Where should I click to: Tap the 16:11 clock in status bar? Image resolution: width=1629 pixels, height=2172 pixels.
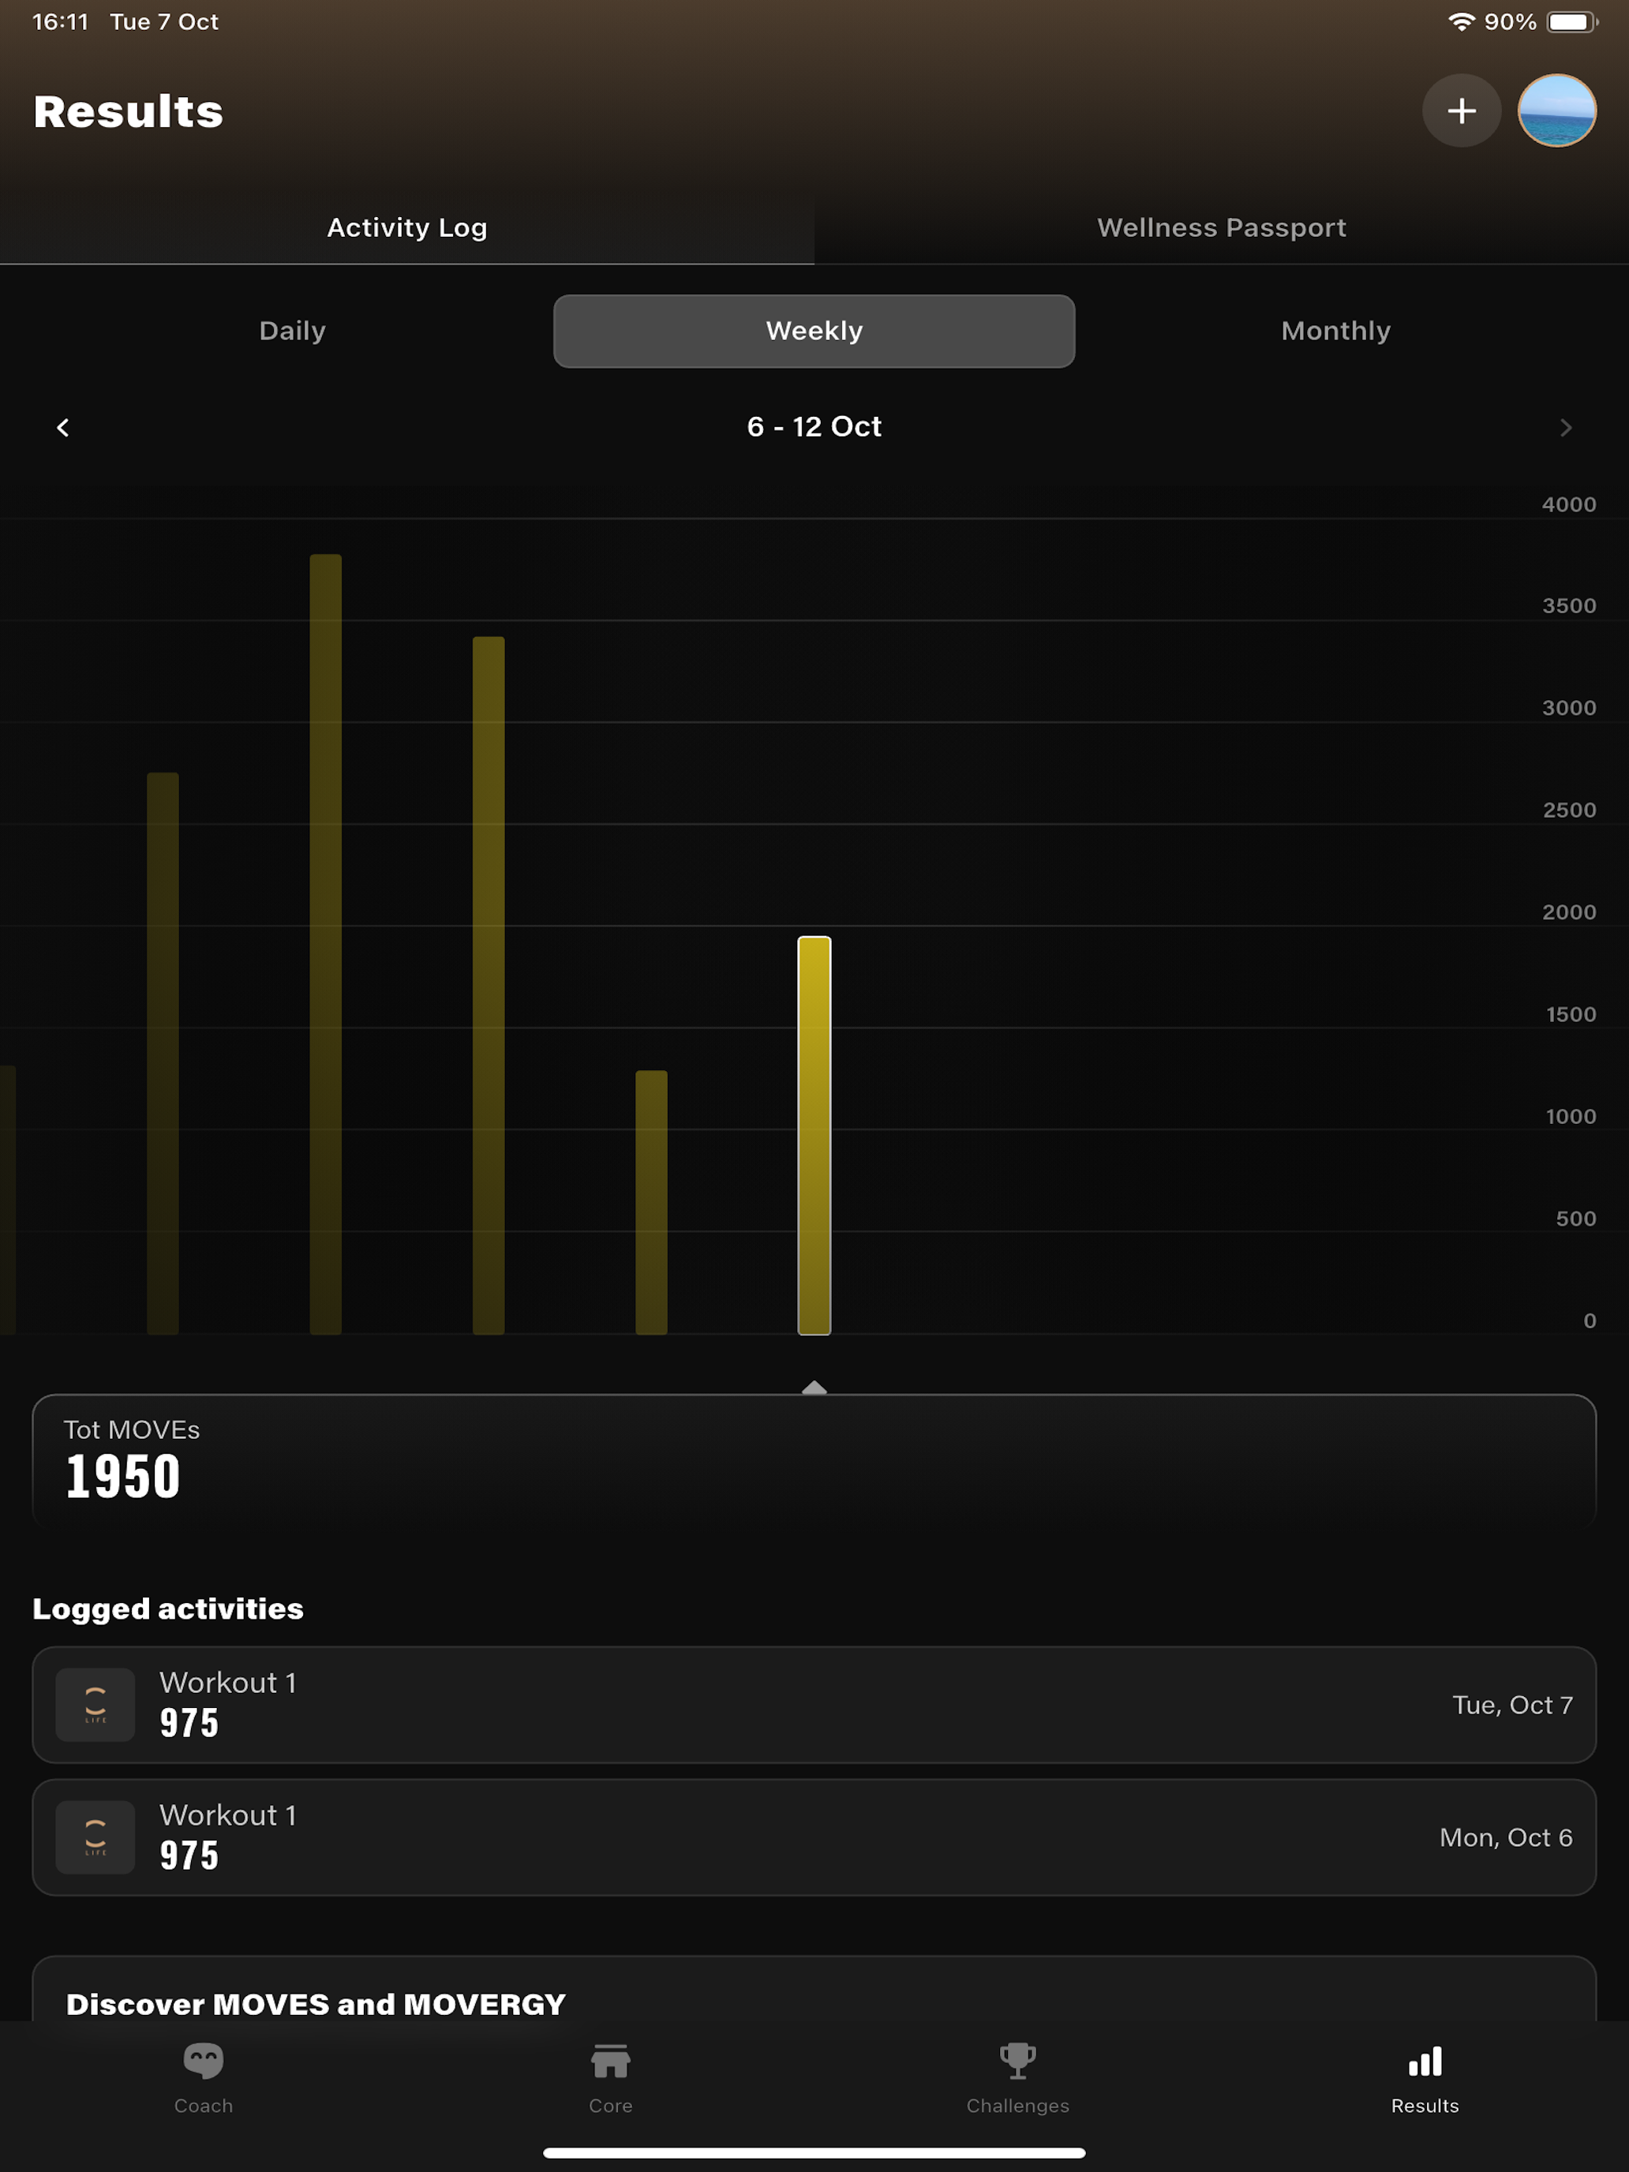pyautogui.click(x=61, y=21)
